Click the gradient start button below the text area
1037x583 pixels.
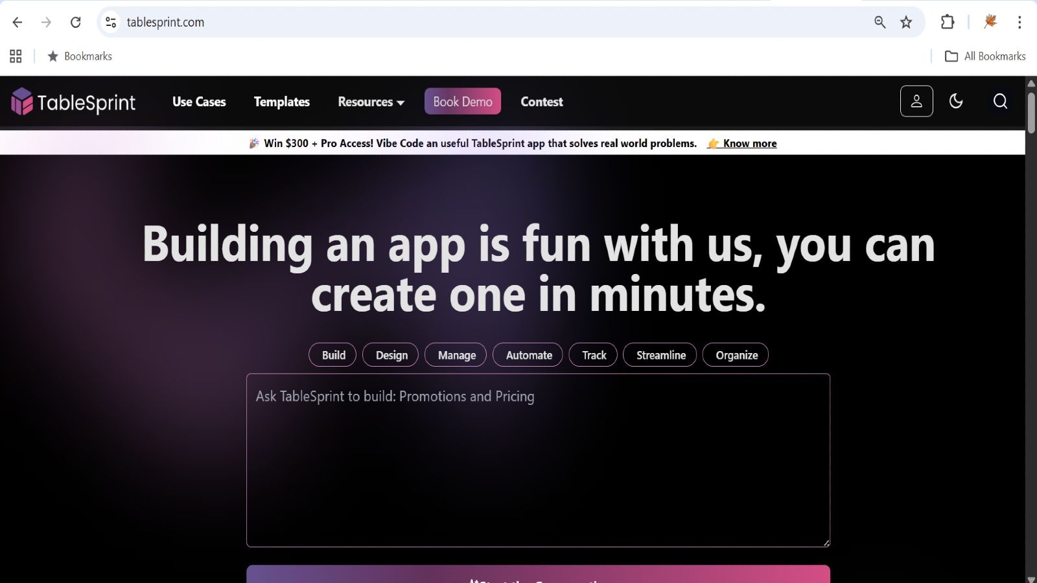(538, 574)
